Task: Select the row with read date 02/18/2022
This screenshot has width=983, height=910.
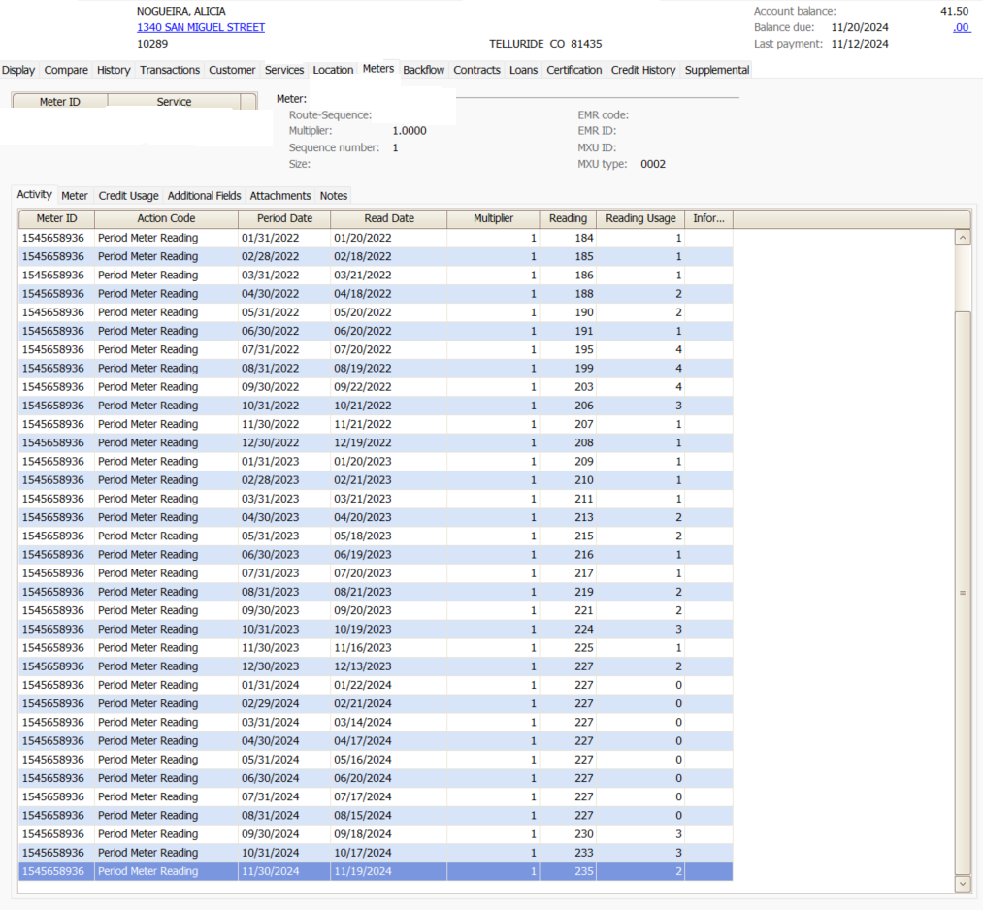Action: point(376,256)
